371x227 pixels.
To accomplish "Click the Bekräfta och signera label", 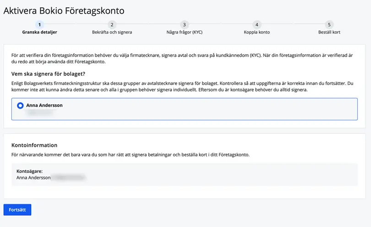I will click(112, 32).
